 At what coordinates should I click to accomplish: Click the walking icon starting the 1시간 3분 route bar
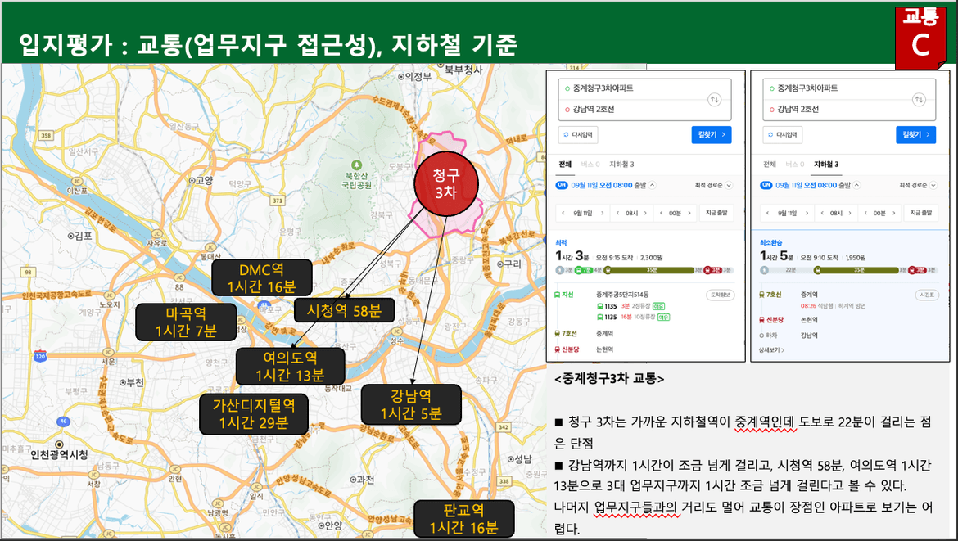559,270
